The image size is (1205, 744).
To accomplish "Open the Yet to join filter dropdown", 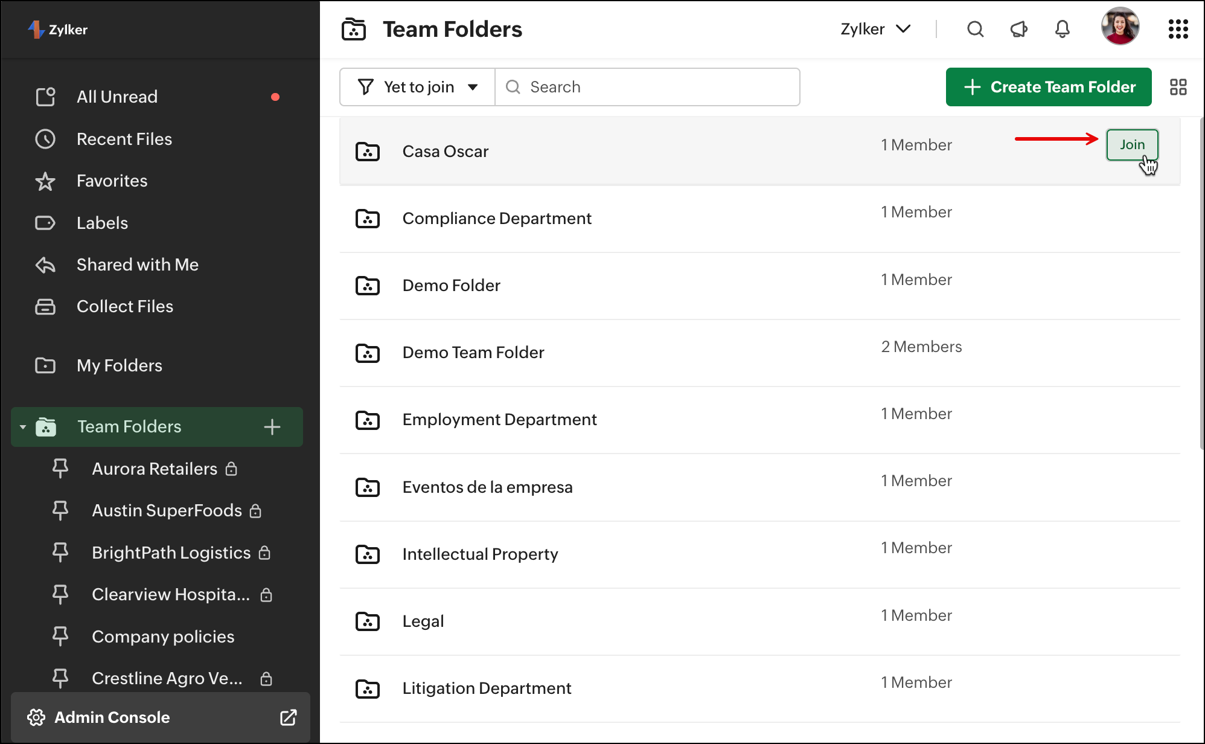I will (x=418, y=87).
